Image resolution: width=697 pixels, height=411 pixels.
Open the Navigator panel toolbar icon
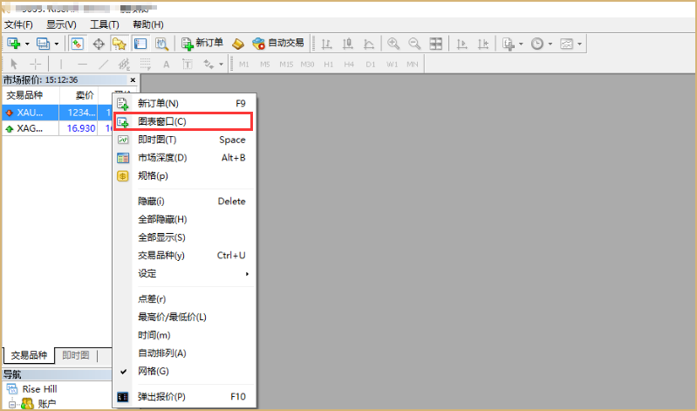pos(120,43)
